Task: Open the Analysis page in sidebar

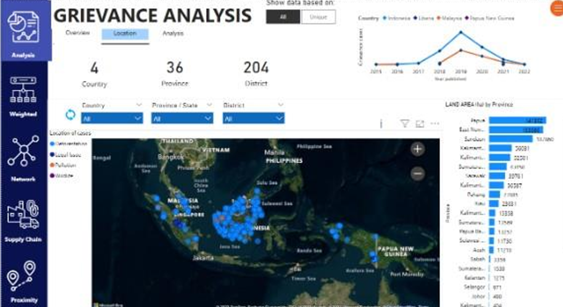Action: click(x=26, y=31)
